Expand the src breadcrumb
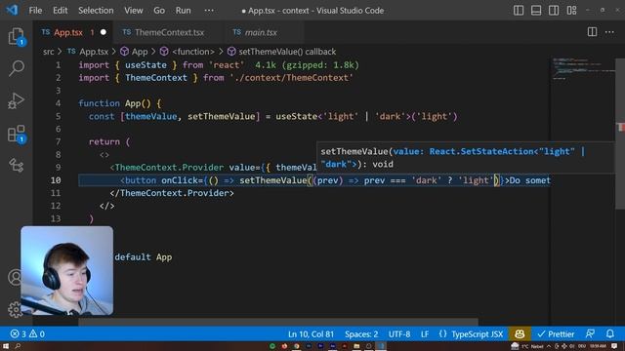 click(48, 52)
